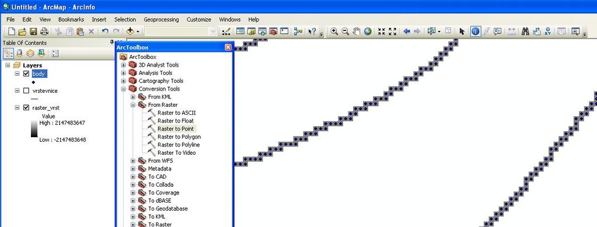Open the Find binoculars tool
The image size is (597, 227).
coord(525,32)
